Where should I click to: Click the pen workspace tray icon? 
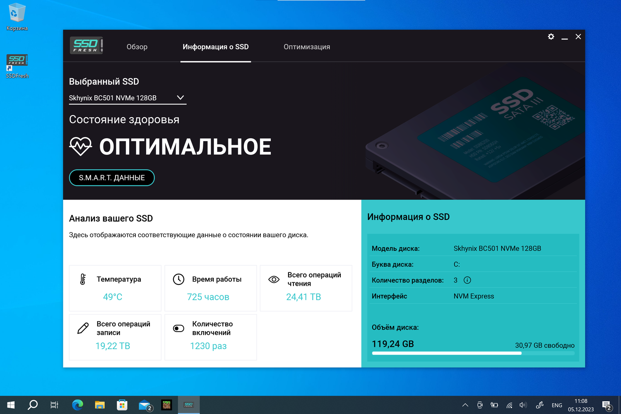click(x=539, y=405)
